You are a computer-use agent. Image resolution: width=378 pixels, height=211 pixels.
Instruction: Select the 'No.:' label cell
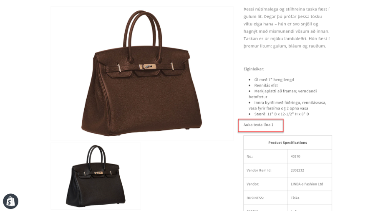tap(265, 156)
